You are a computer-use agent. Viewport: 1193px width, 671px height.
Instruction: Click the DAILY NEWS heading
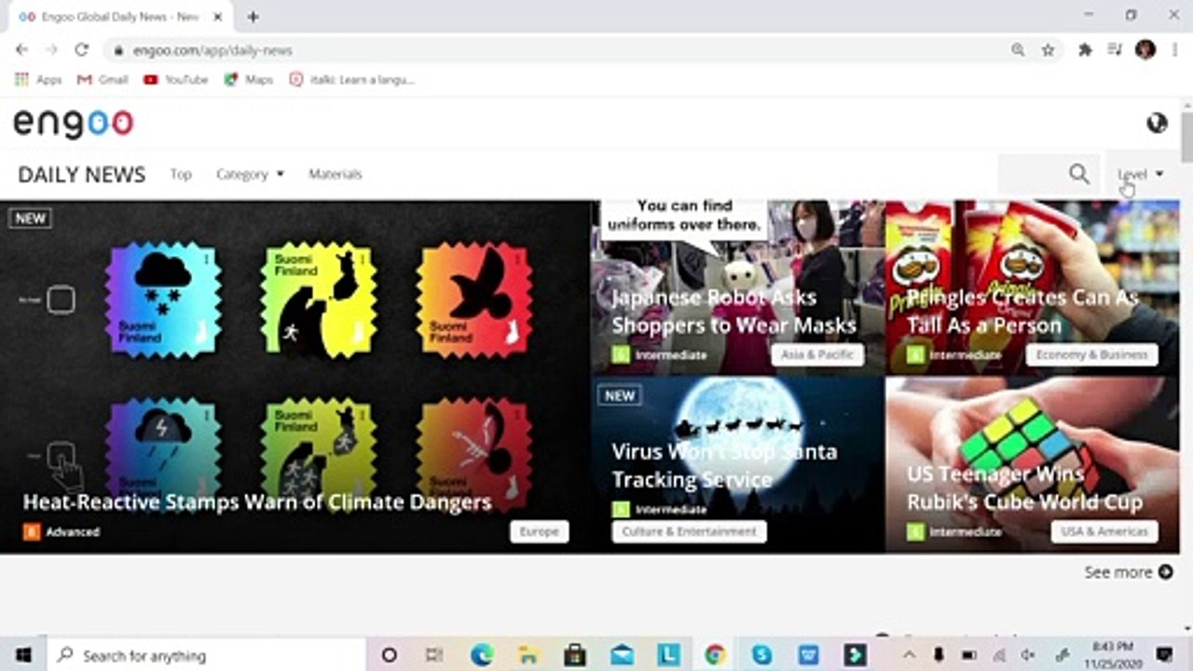[82, 175]
